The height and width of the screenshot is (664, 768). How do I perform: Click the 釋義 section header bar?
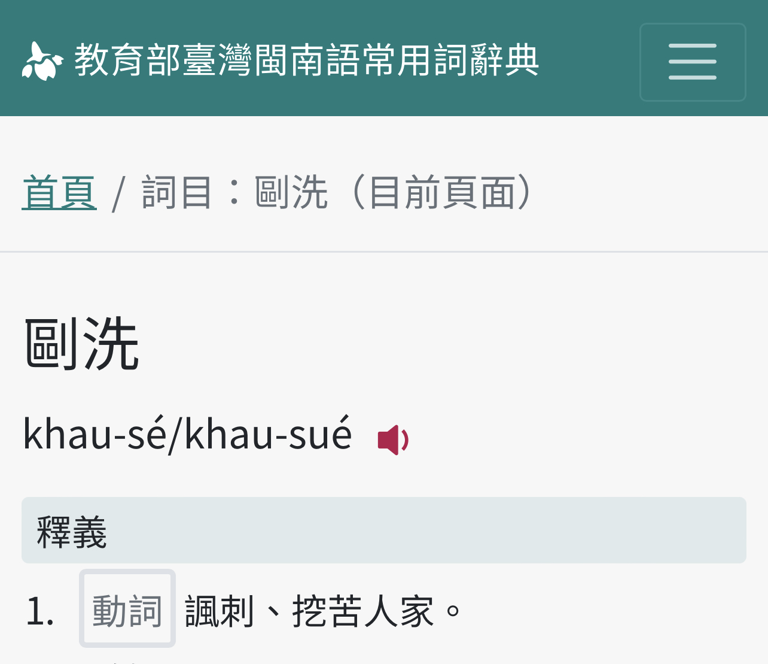click(384, 530)
